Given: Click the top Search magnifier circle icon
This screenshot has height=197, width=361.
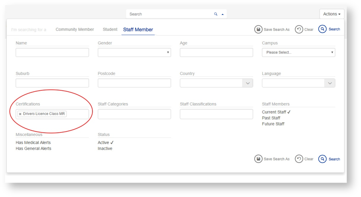Looking at the screenshot, I should click(322, 29).
